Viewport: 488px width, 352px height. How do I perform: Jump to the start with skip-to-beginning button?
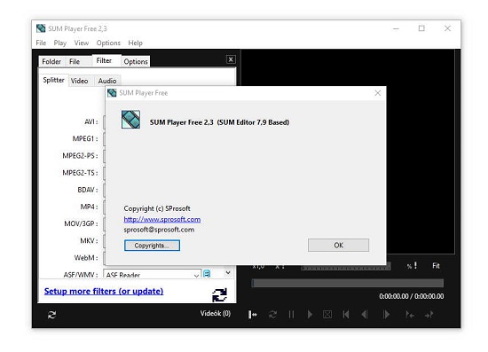[346, 315]
